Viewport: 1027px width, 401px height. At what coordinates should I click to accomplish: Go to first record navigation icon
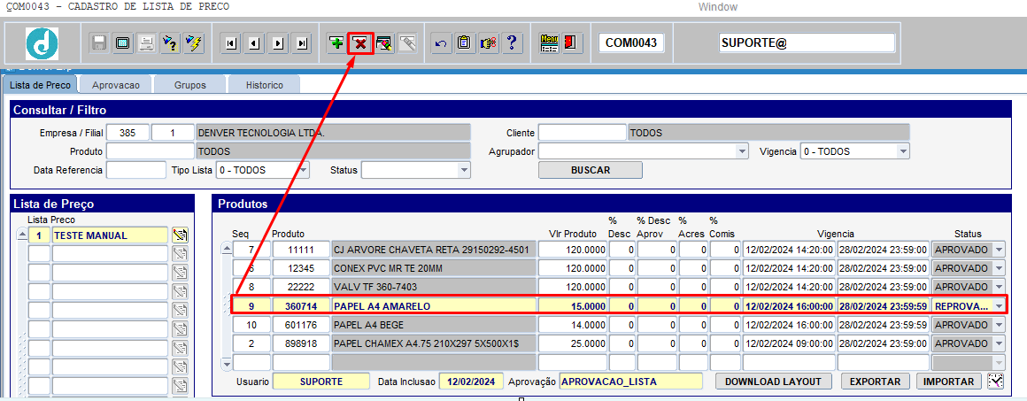click(x=230, y=43)
